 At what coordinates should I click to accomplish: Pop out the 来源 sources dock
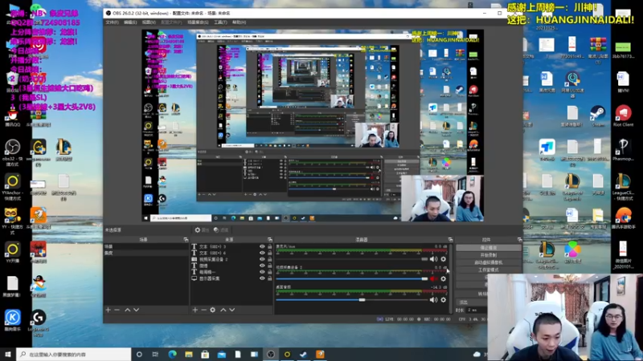[x=270, y=239]
